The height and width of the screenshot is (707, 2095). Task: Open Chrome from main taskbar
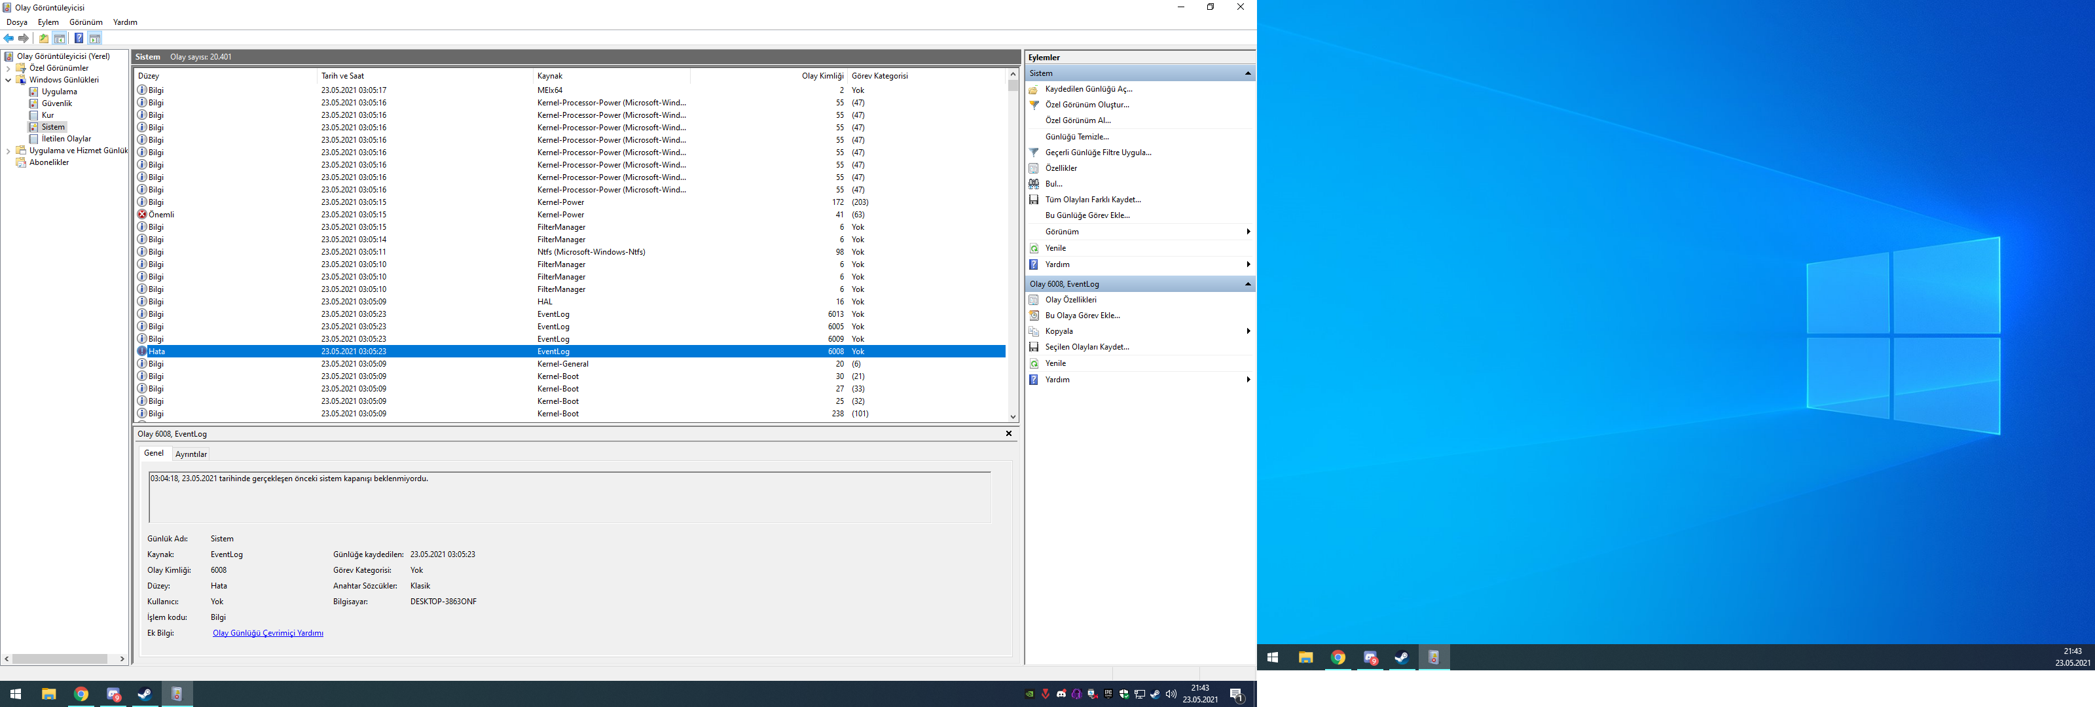[81, 694]
